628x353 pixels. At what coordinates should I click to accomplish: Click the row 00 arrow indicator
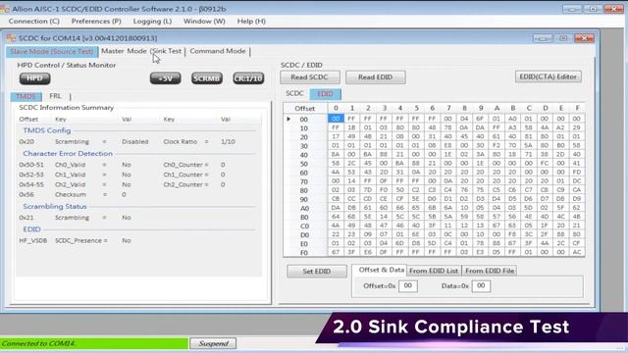[288, 119]
